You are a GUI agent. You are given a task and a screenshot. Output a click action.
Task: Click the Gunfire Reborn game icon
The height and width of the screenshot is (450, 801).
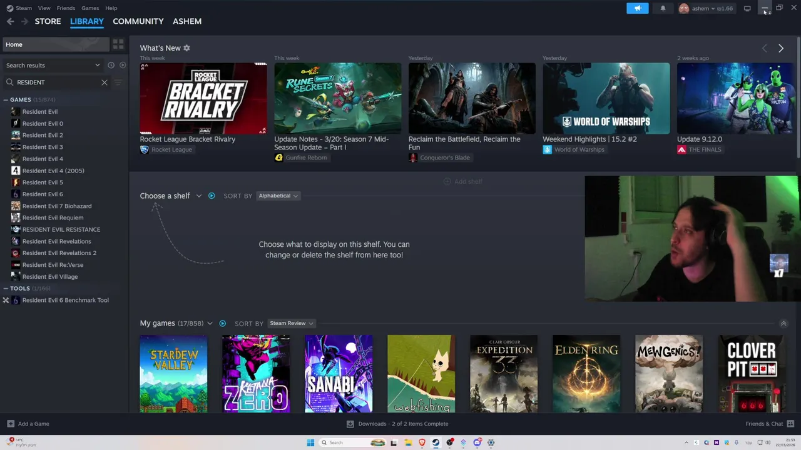point(278,157)
